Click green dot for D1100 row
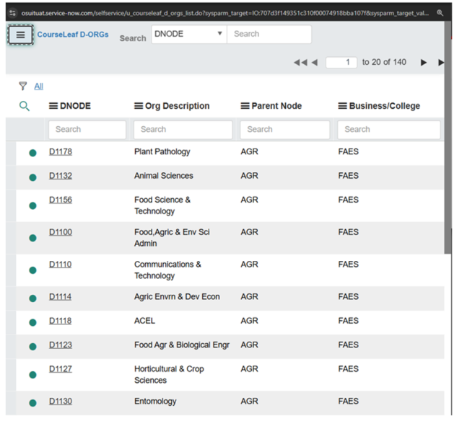Viewport: 462px width, 421px height. [32, 238]
